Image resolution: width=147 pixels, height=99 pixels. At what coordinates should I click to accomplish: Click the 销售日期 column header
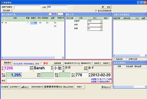coord(117,18)
